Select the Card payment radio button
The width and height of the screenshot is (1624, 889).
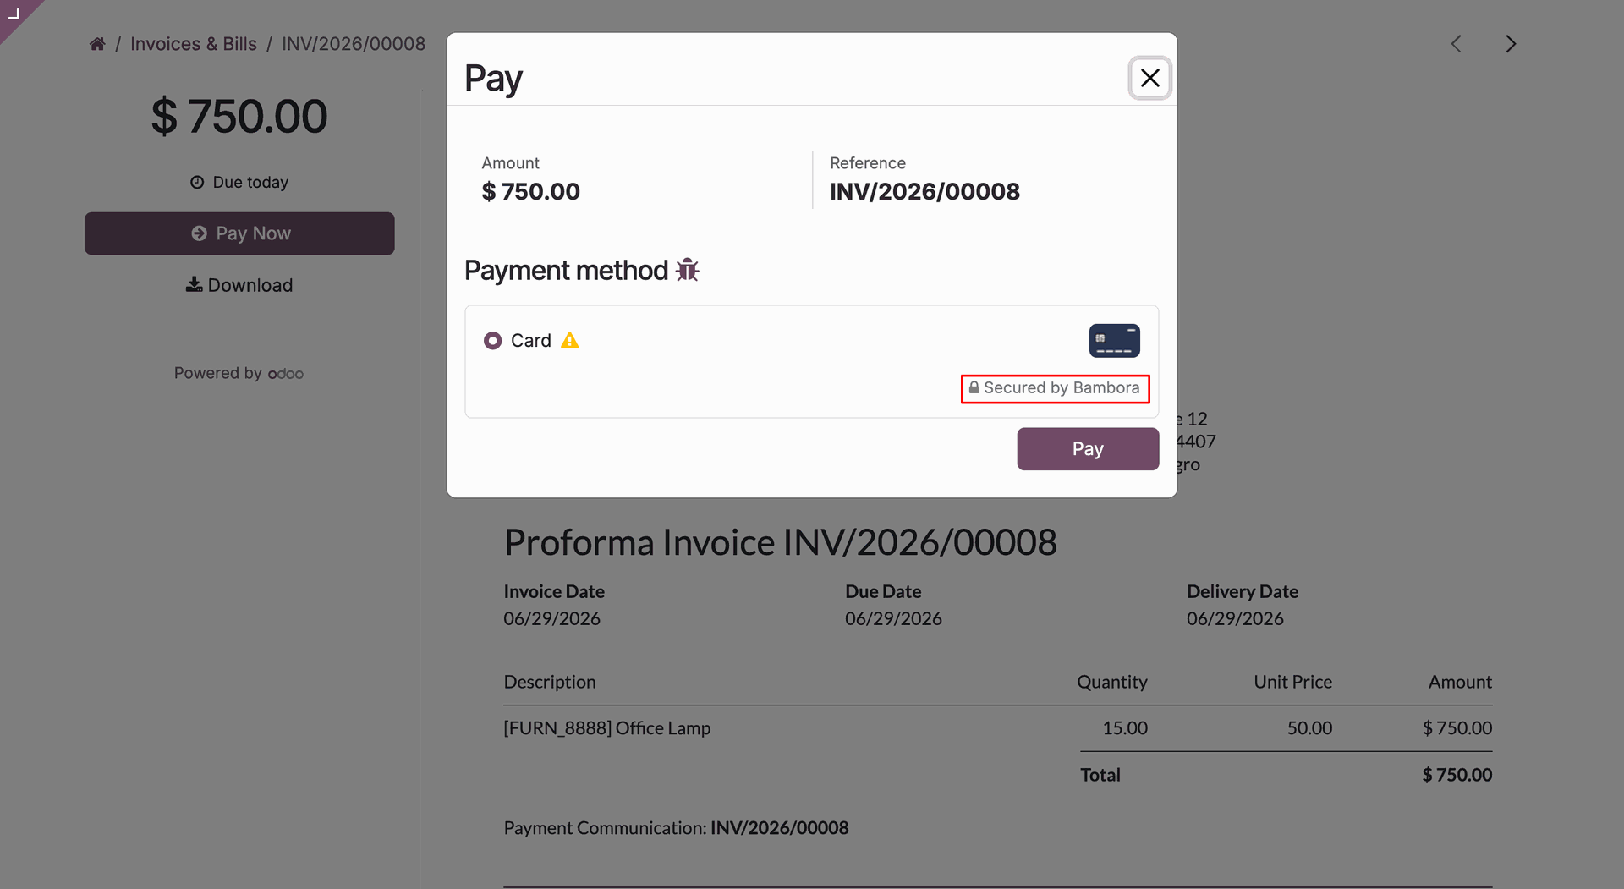492,340
